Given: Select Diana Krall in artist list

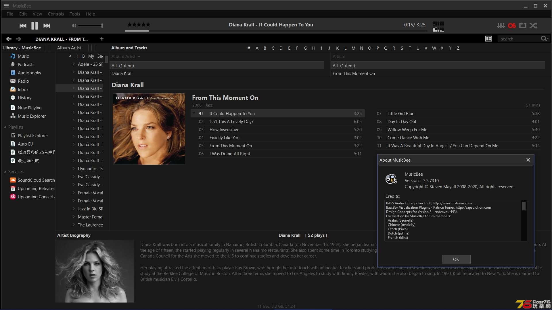Looking at the screenshot, I should pos(122,73).
